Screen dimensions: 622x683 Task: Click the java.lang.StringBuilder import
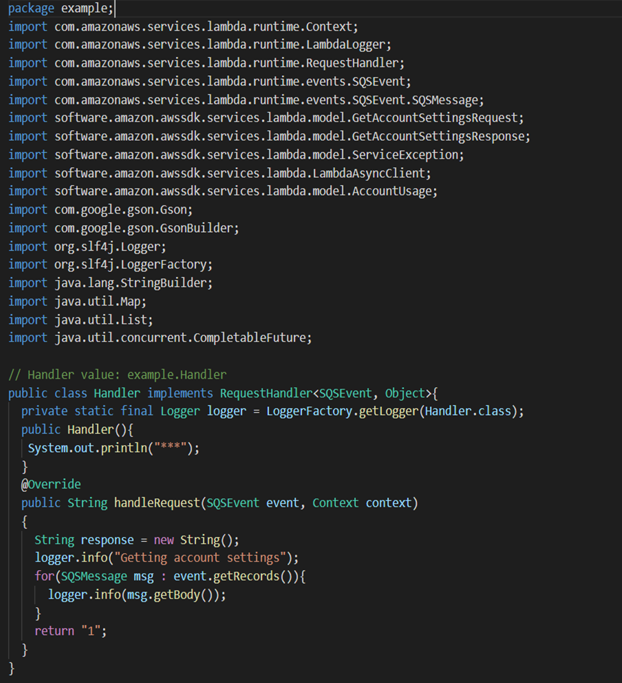point(110,283)
